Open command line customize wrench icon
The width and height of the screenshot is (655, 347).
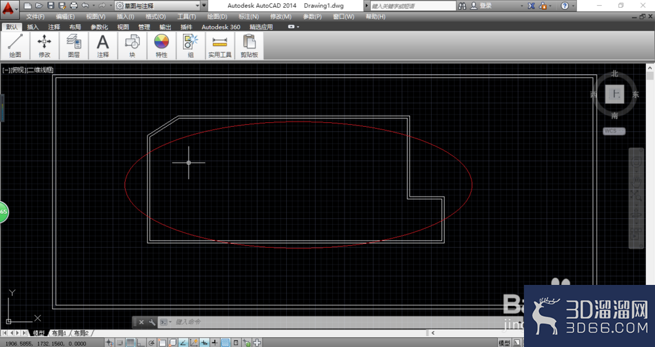(152, 322)
